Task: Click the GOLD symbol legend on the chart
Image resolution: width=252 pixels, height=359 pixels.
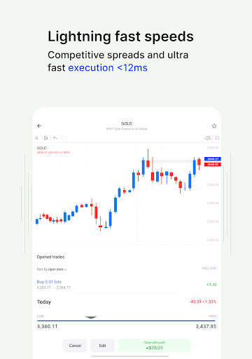Action: pyautogui.click(x=42, y=148)
